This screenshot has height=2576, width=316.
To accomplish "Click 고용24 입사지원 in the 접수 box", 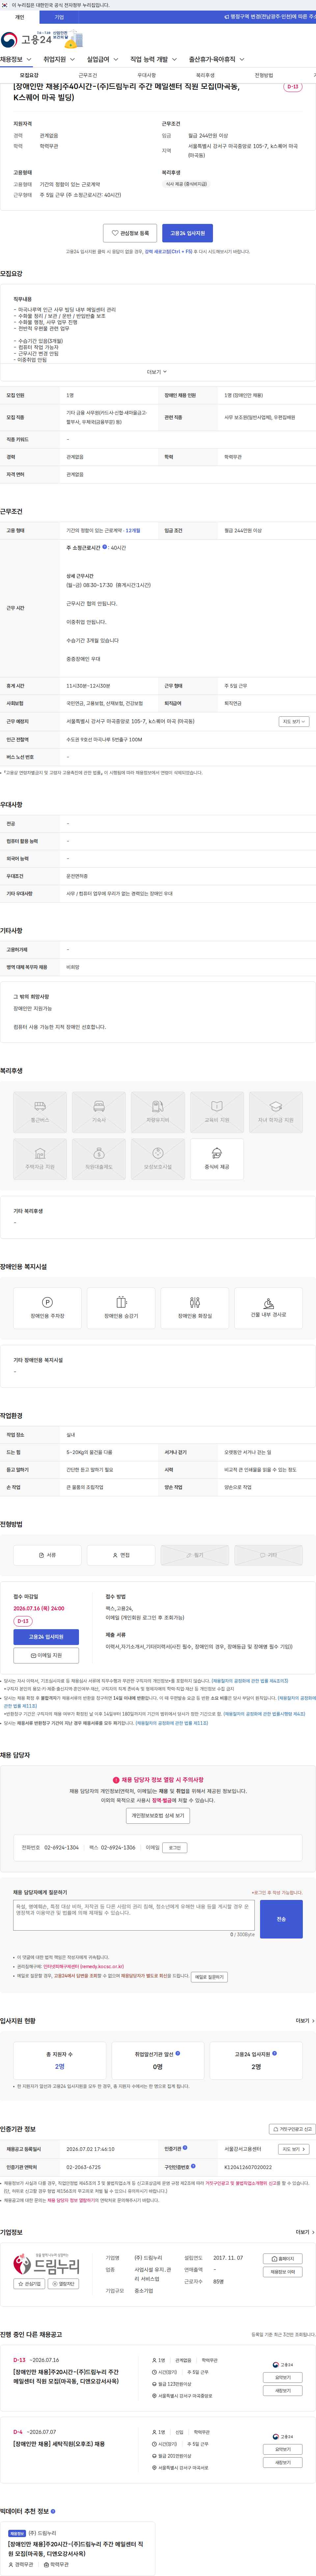I will pyautogui.click(x=46, y=1637).
